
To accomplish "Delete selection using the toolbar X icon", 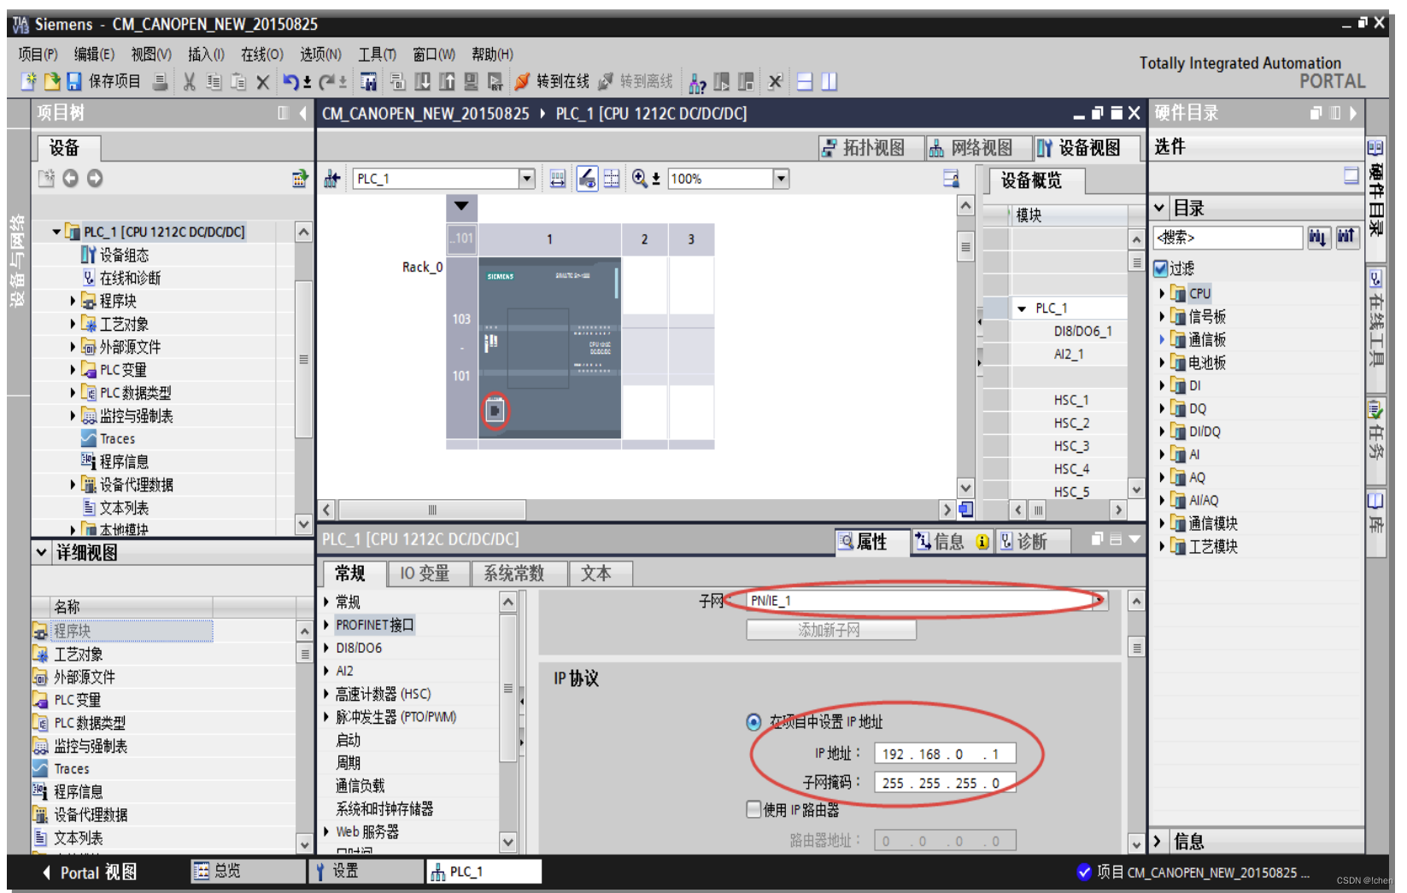I will (x=262, y=82).
